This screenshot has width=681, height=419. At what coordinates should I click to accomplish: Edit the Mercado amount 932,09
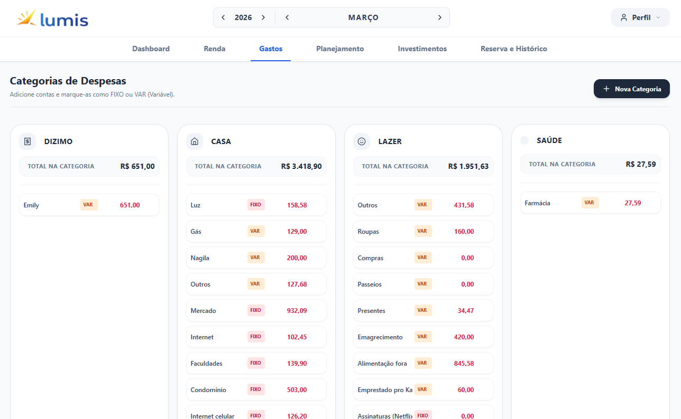(x=297, y=310)
